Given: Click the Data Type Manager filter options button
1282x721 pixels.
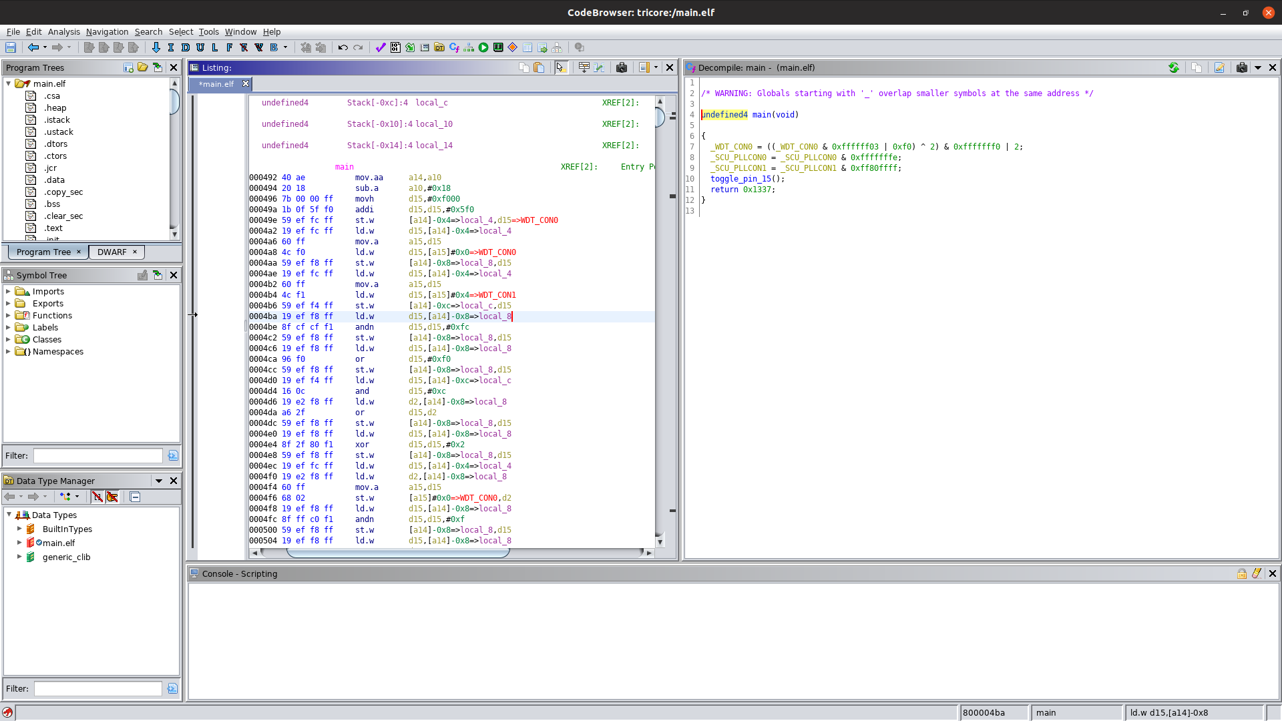Looking at the screenshot, I should [173, 688].
